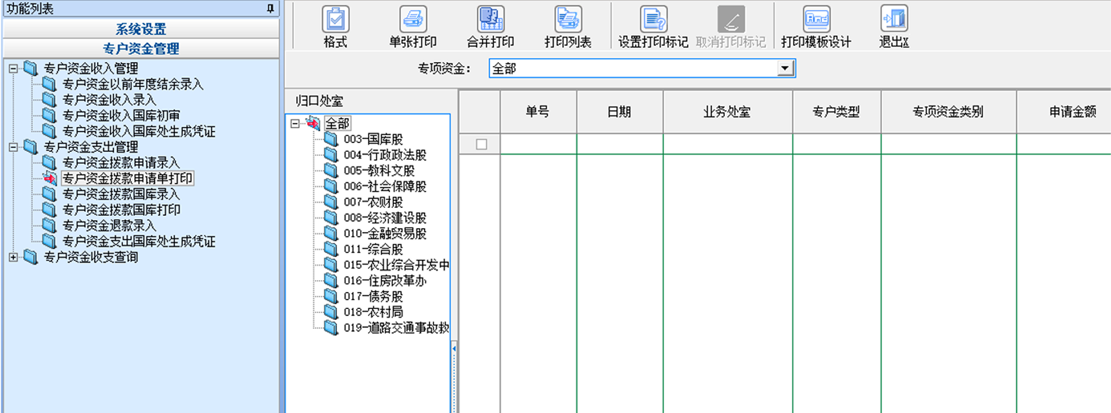Select department 010-金融贸易股
Viewport: 1111px width, 413px height.
coord(385,233)
